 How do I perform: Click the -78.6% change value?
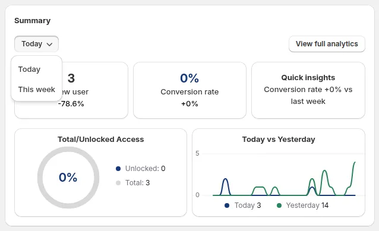tap(71, 104)
